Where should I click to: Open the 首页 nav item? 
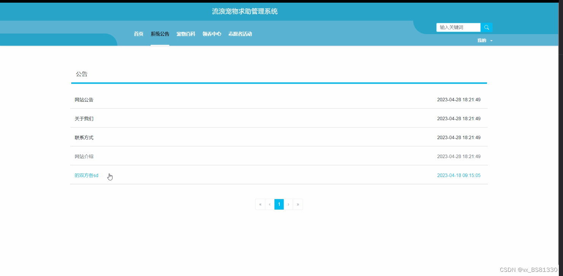coord(139,34)
